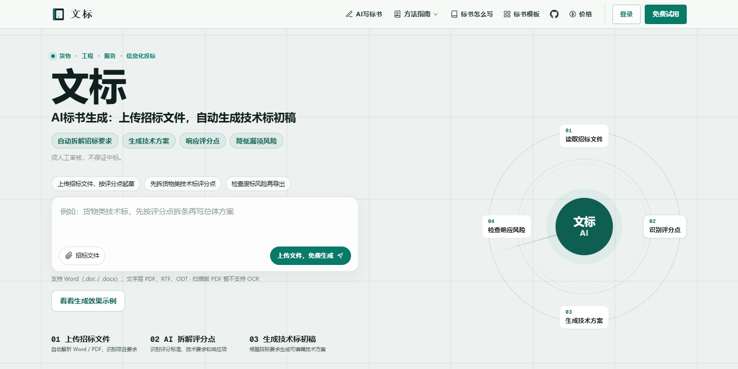Open the AI写标书 menu item
Viewport: 738px width, 369px height.
364,14
